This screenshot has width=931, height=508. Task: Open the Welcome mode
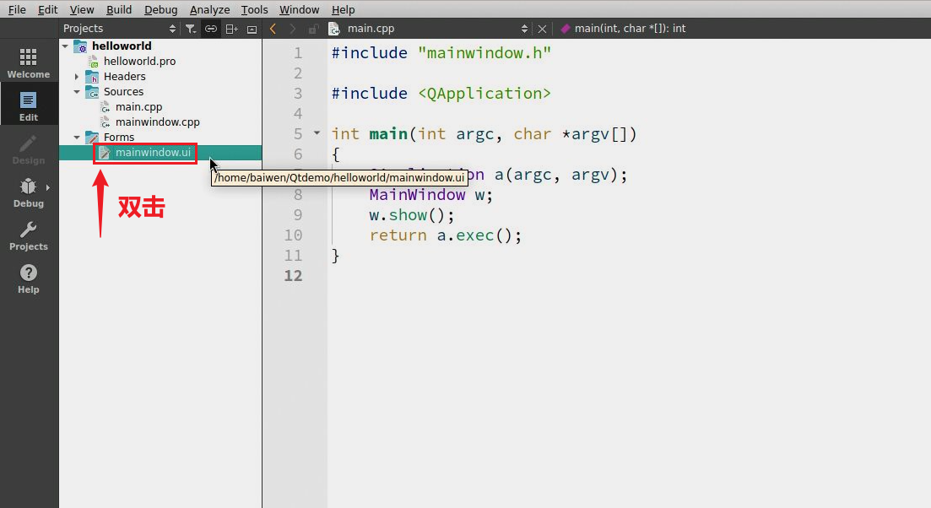[x=29, y=62]
